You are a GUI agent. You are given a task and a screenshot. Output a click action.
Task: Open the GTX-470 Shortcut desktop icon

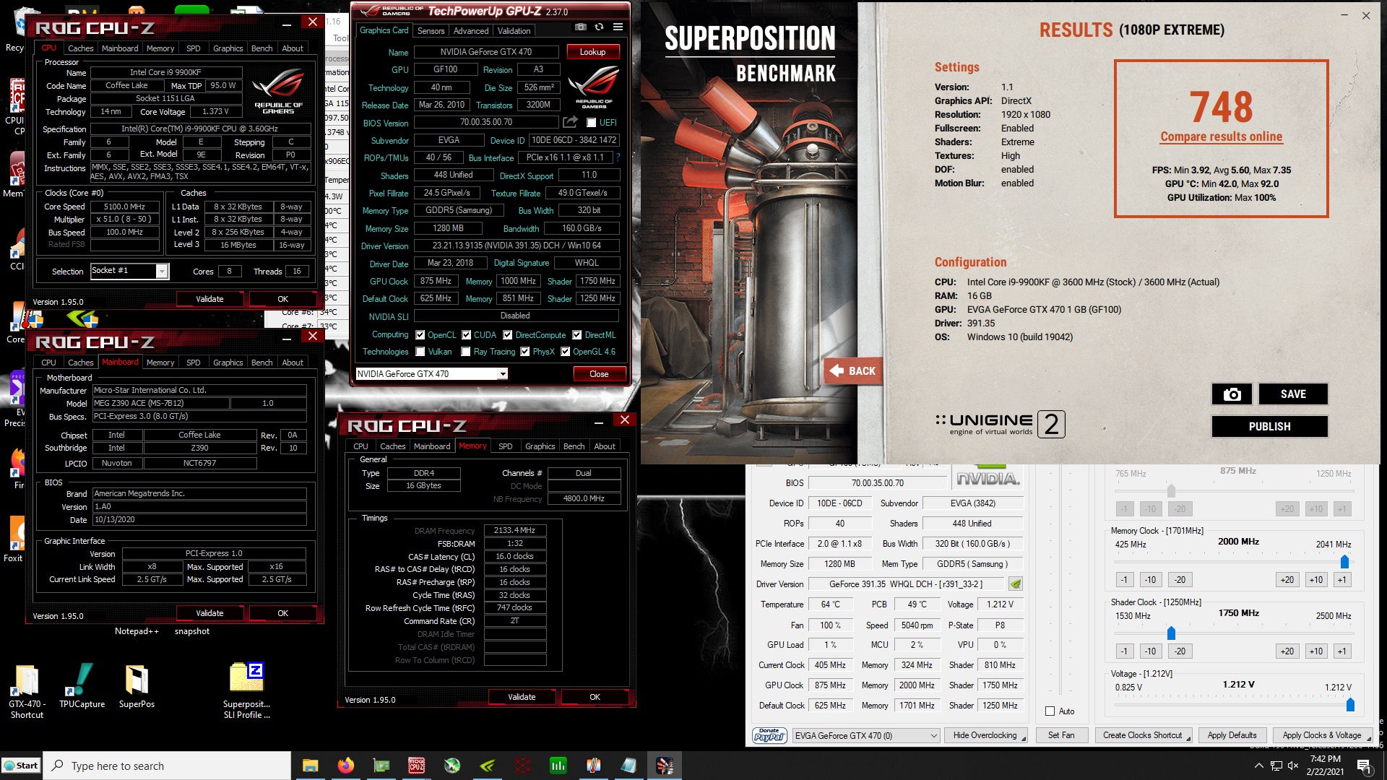[x=27, y=691]
